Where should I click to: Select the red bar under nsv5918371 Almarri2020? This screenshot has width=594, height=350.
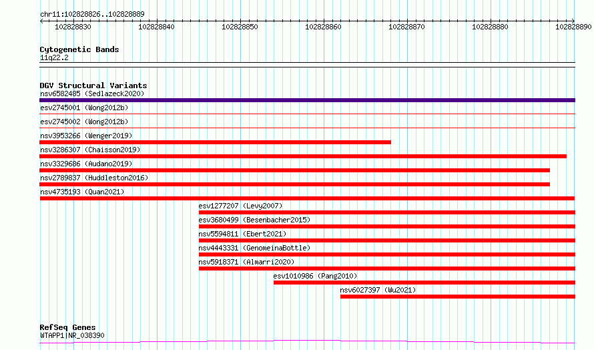(x=387, y=269)
